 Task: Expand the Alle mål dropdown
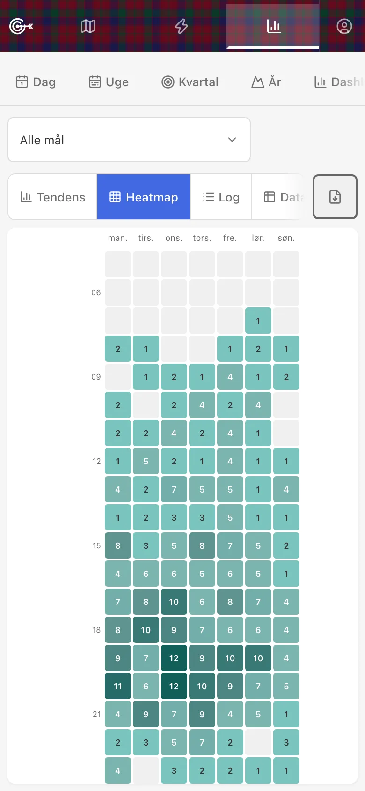[x=129, y=140]
